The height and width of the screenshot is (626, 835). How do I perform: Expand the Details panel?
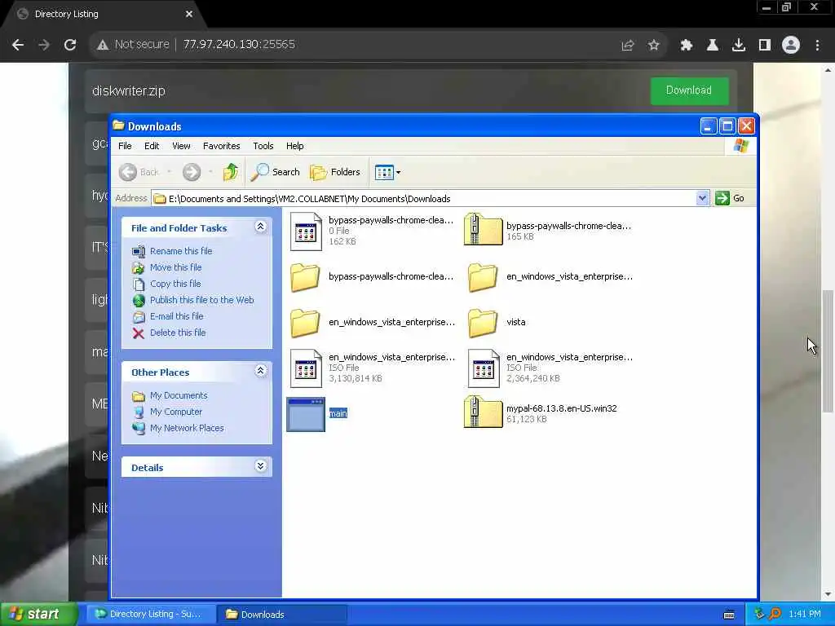tap(260, 466)
